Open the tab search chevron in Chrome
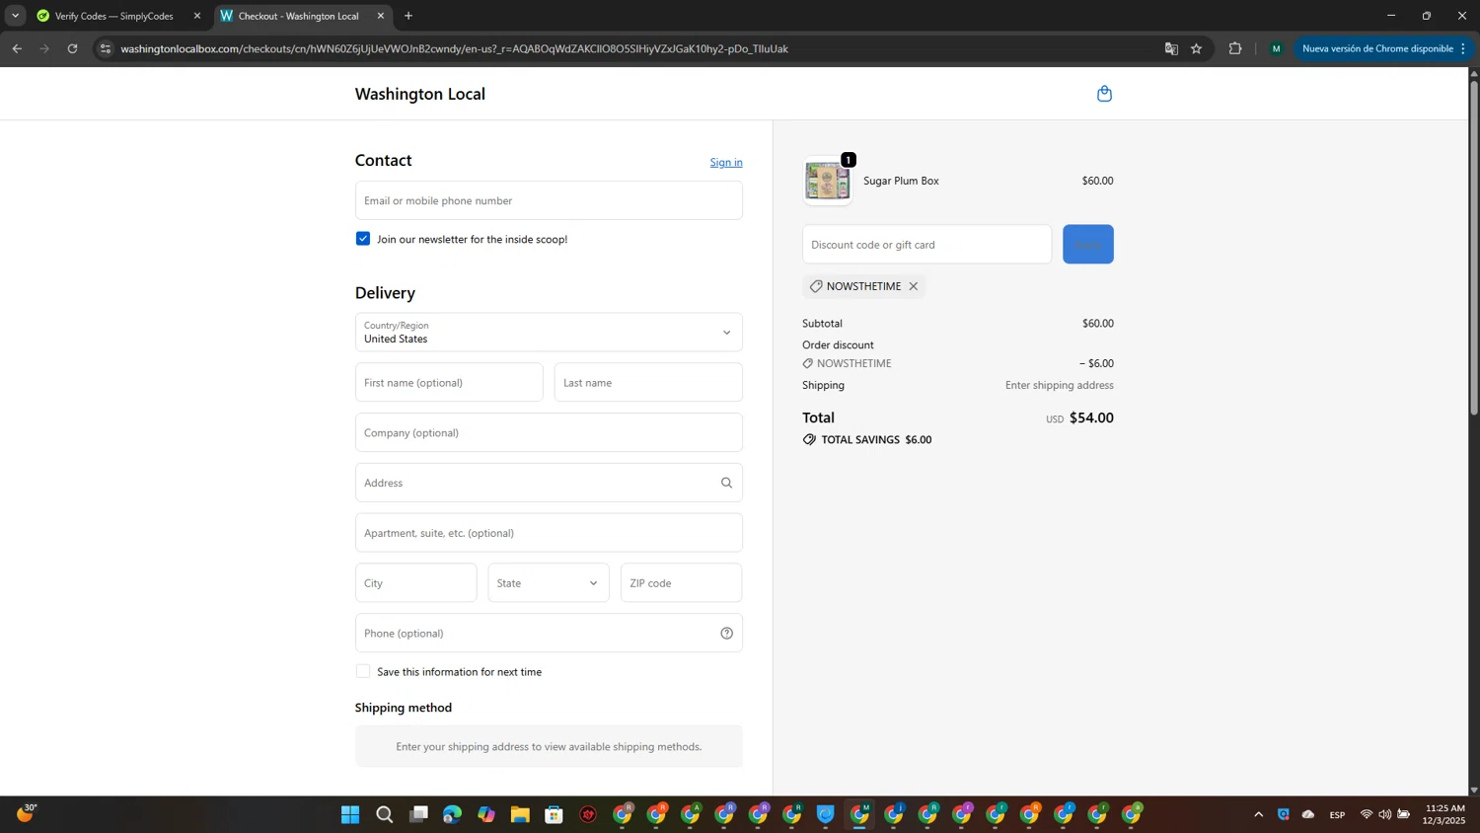 [x=15, y=16]
